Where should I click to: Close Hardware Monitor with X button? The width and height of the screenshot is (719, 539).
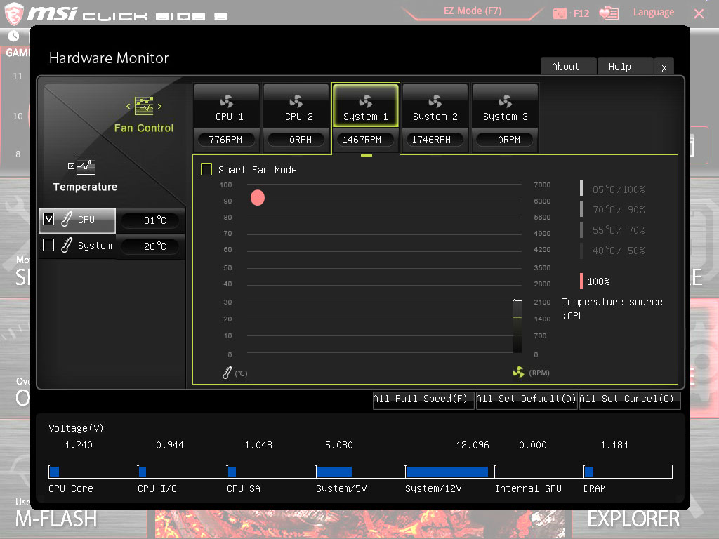[x=664, y=67]
